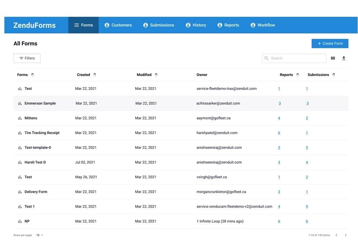358x240 pixels.
Task: Switch to the History tab
Action: 196,25
